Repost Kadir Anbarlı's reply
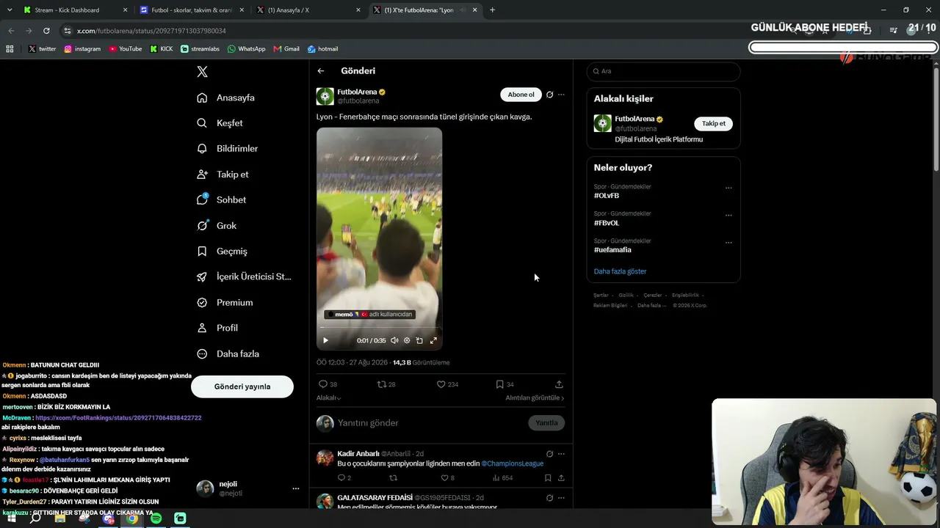 pyautogui.click(x=393, y=478)
